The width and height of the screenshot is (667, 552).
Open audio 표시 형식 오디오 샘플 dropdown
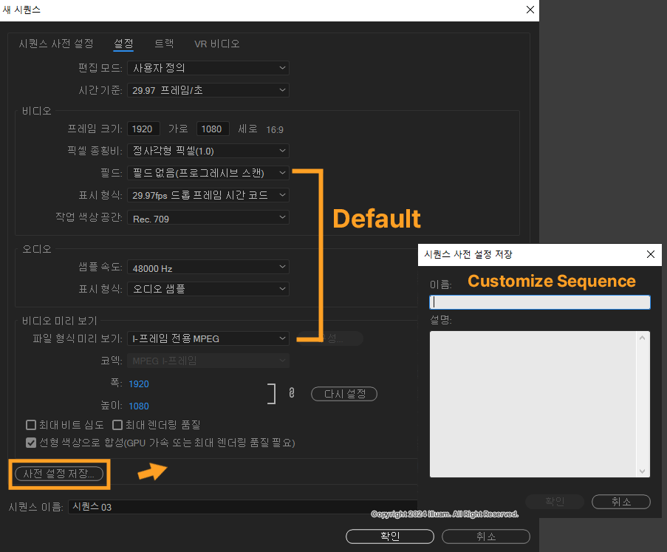[208, 289]
